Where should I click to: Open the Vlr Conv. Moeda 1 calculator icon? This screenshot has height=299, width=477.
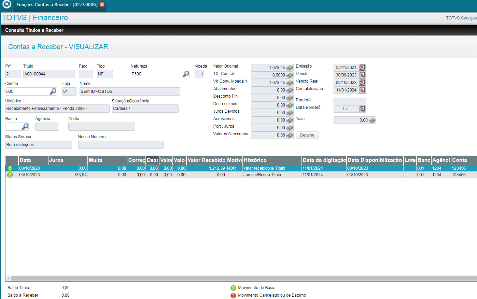290,83
